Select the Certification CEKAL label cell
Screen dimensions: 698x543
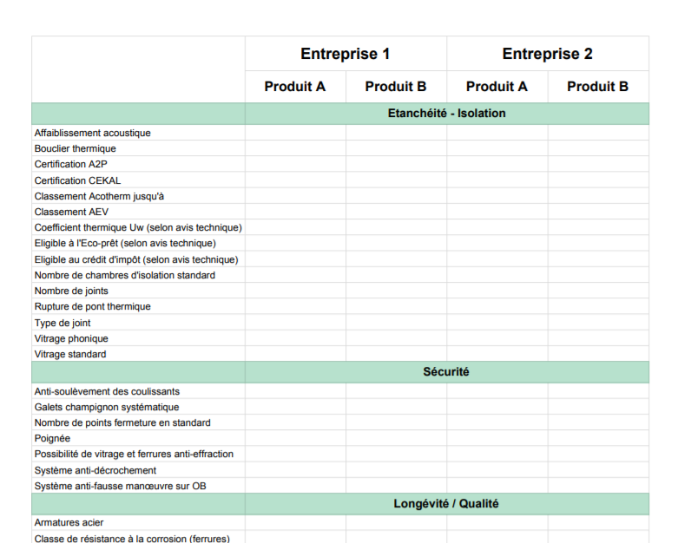tap(78, 180)
